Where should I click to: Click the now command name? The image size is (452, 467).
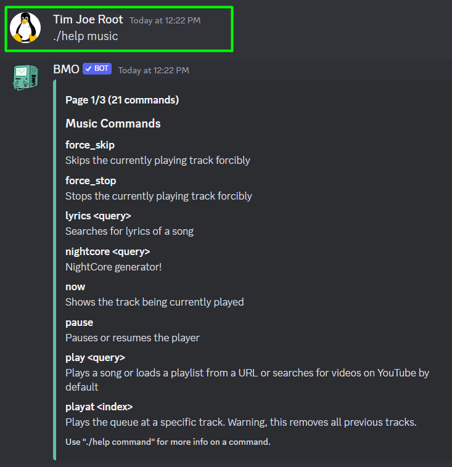[75, 287]
